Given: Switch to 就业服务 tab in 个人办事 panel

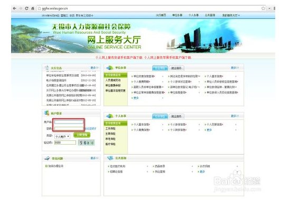Looking at the screenshot, I should tap(176, 116).
